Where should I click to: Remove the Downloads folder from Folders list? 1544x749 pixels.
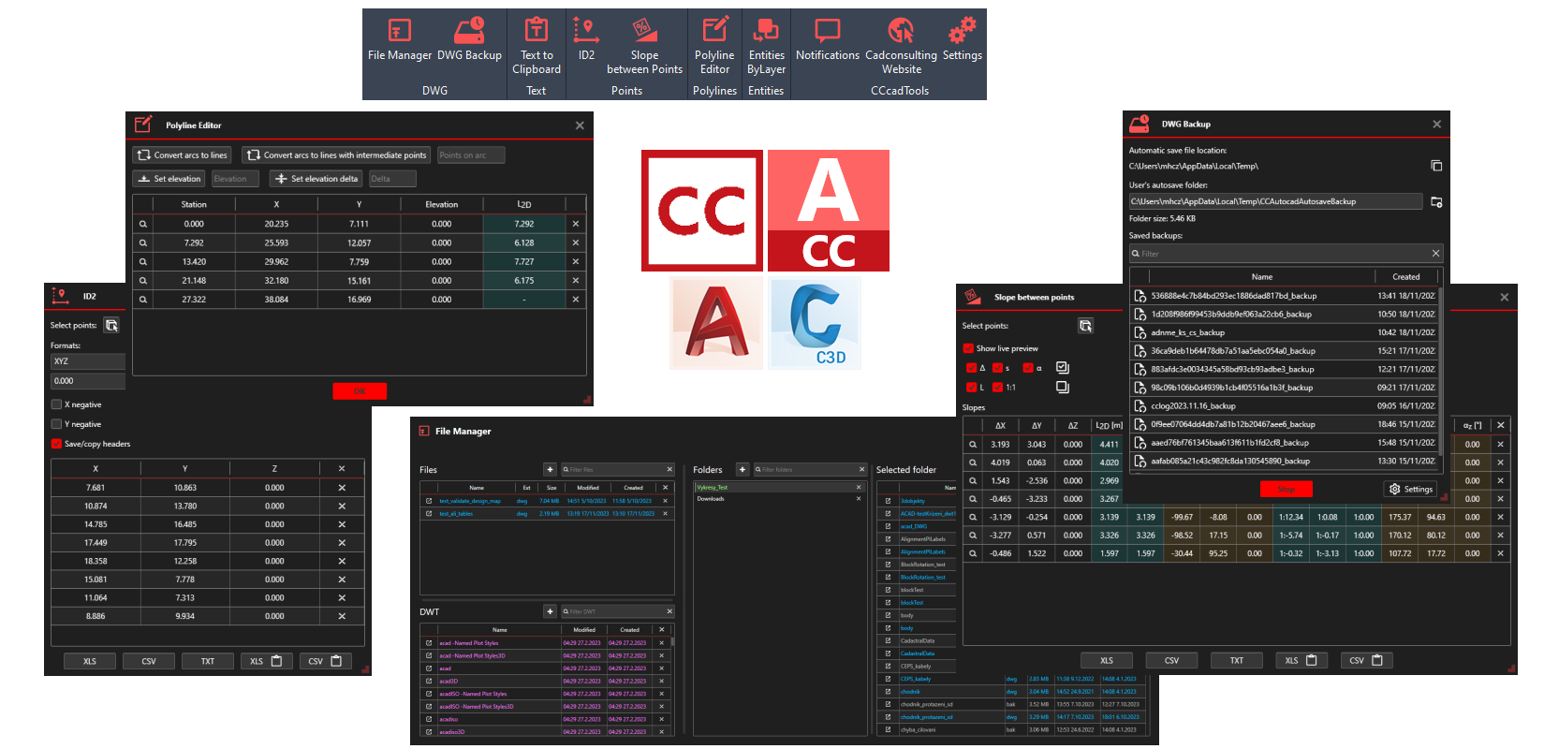(x=859, y=499)
